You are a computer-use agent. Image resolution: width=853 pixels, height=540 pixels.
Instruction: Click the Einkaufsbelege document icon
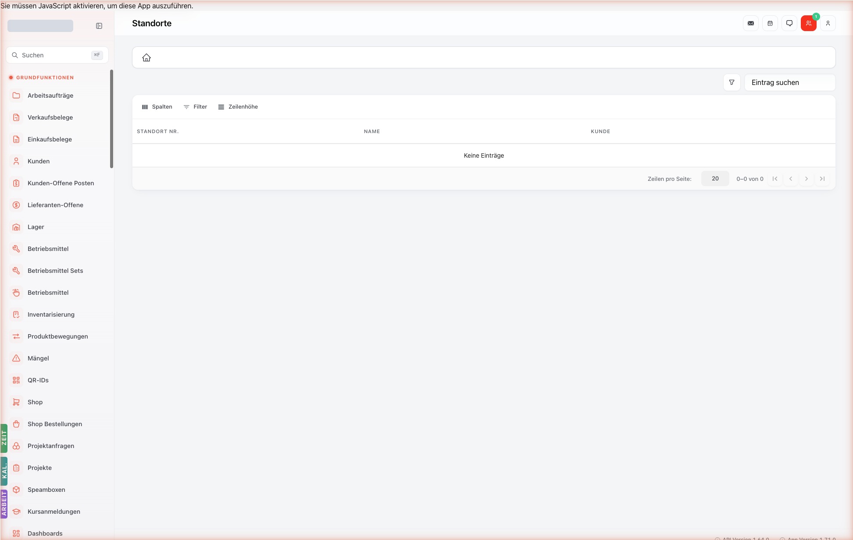16,139
